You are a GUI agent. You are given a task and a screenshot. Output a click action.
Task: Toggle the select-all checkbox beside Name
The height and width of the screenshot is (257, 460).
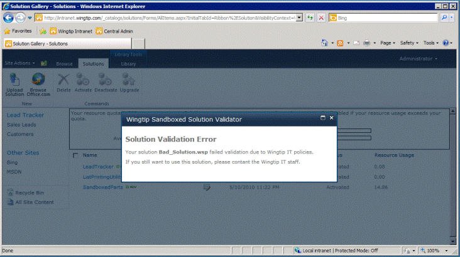(75, 155)
